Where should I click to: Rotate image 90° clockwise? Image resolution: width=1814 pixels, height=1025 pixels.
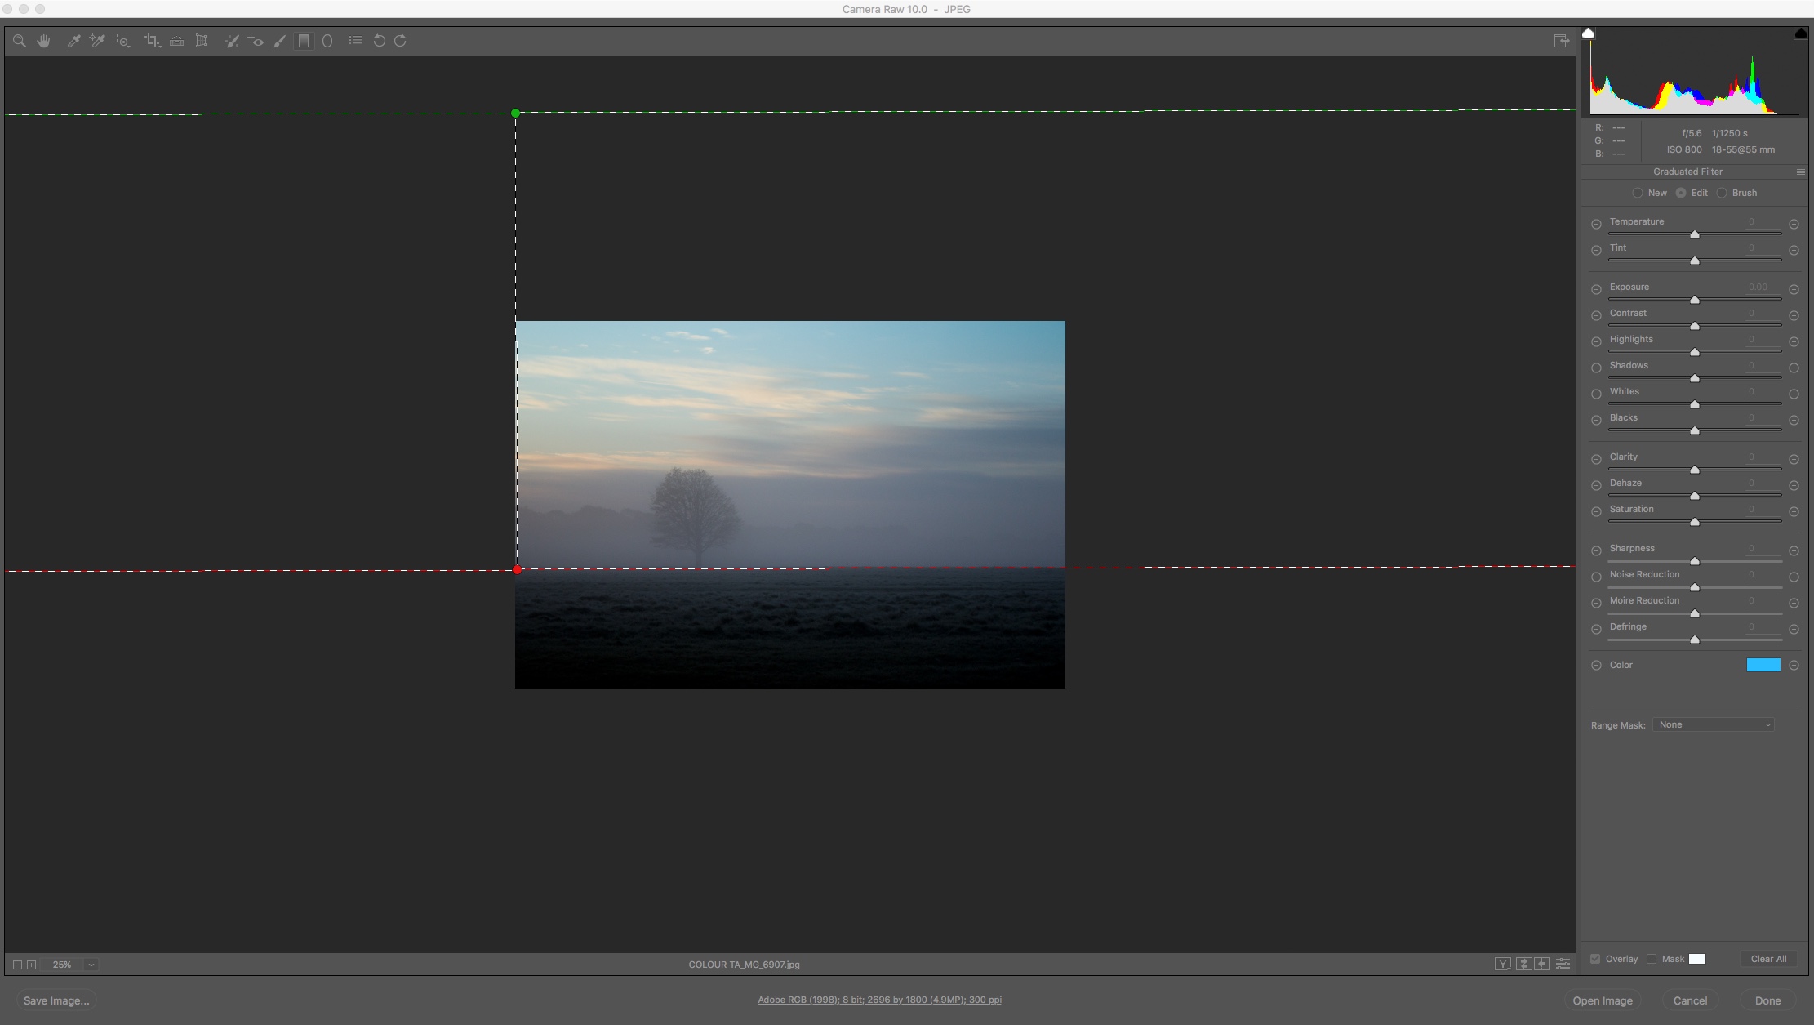click(x=400, y=41)
